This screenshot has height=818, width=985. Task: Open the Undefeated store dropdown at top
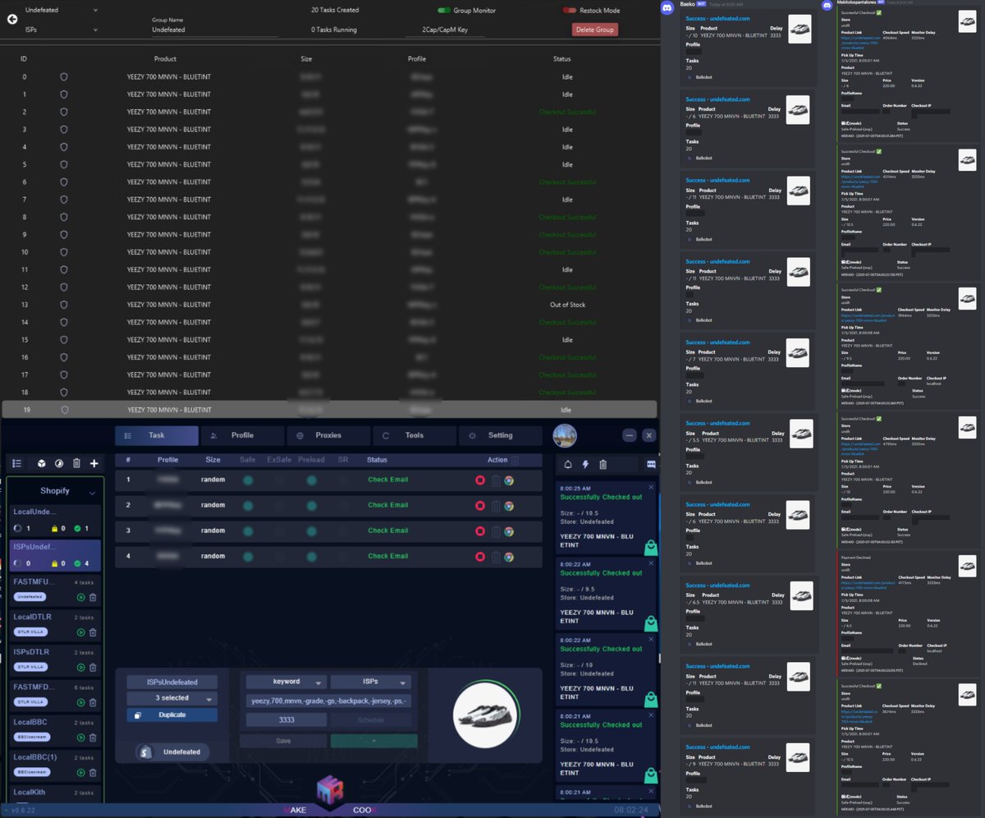tap(61, 10)
